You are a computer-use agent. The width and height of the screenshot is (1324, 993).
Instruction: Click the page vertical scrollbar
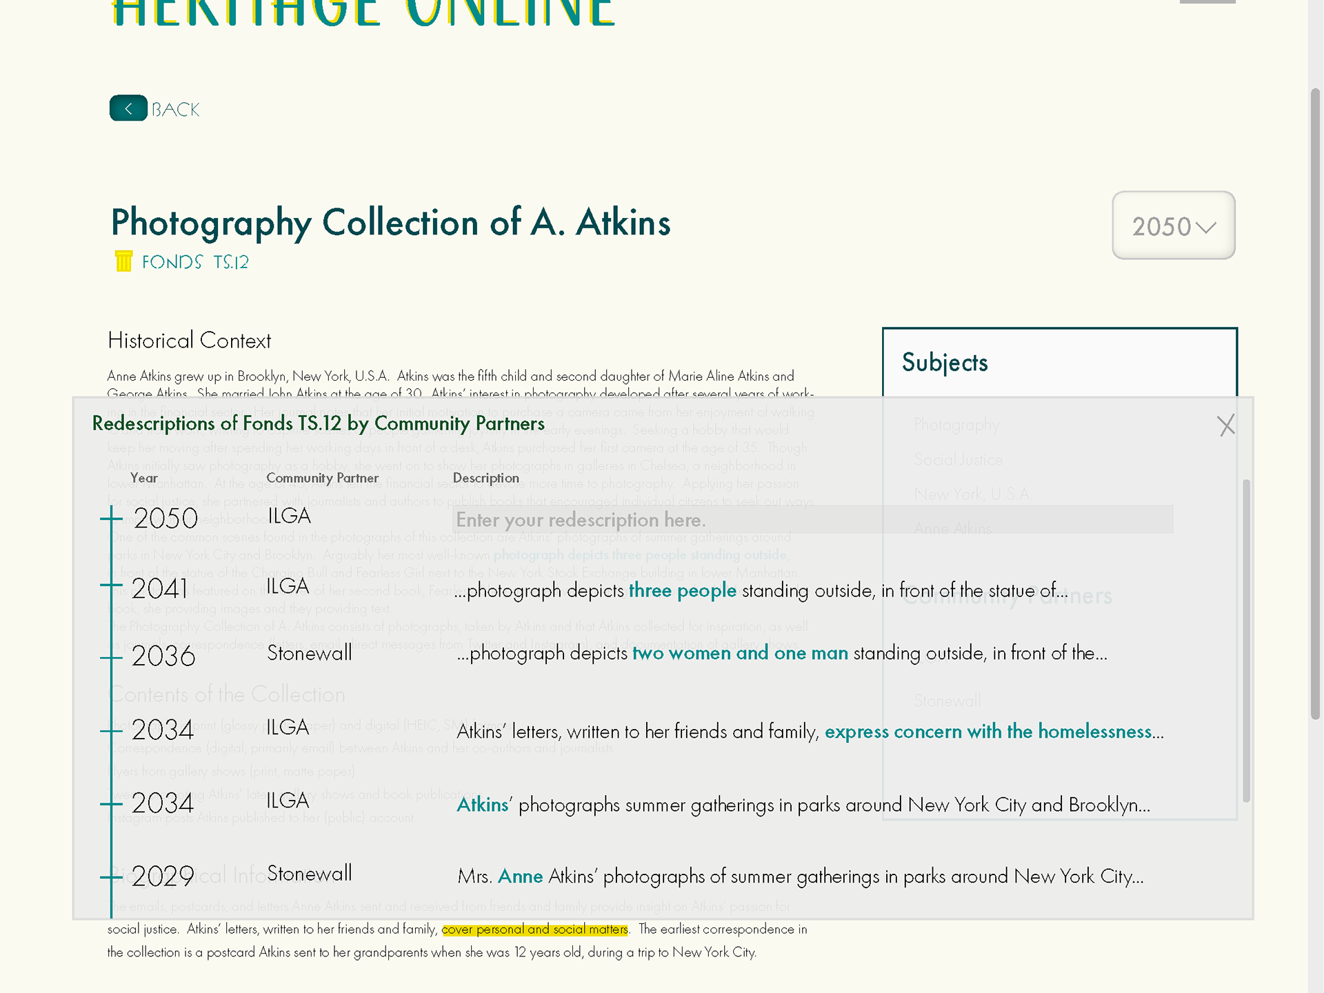click(1316, 403)
